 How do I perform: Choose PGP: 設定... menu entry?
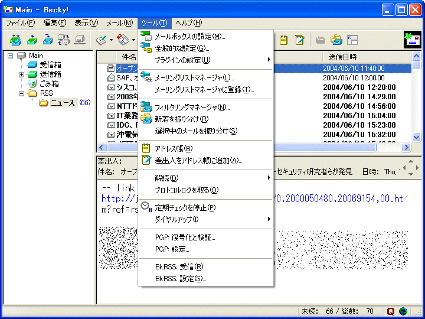206,249
